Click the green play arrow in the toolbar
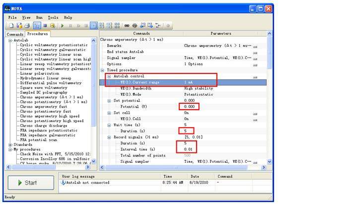The image size is (339, 204). [x=62, y=26]
